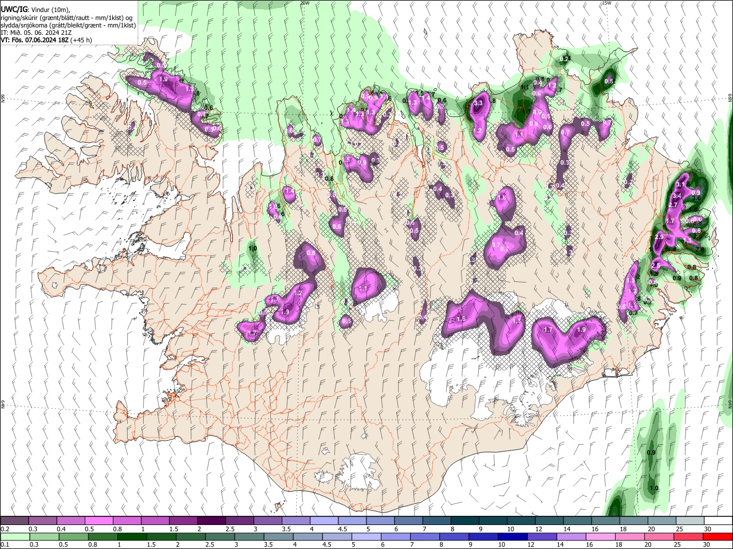This screenshot has width=733, height=549.
Task: Pick the 2–2.5 green rain scale swatch
Action: tap(191, 536)
